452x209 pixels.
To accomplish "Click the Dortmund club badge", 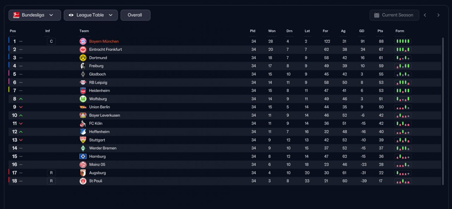I will pyautogui.click(x=83, y=58).
